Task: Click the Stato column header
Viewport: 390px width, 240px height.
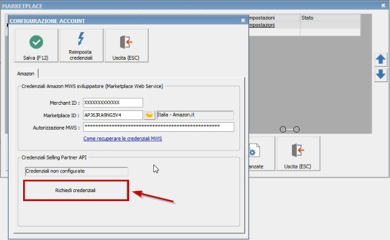Action: [x=330, y=17]
